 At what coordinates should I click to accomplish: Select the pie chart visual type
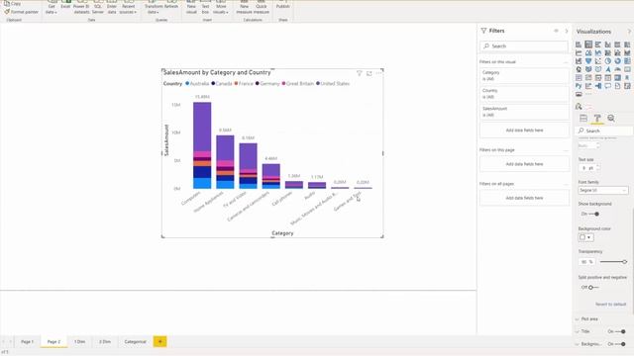point(607,61)
